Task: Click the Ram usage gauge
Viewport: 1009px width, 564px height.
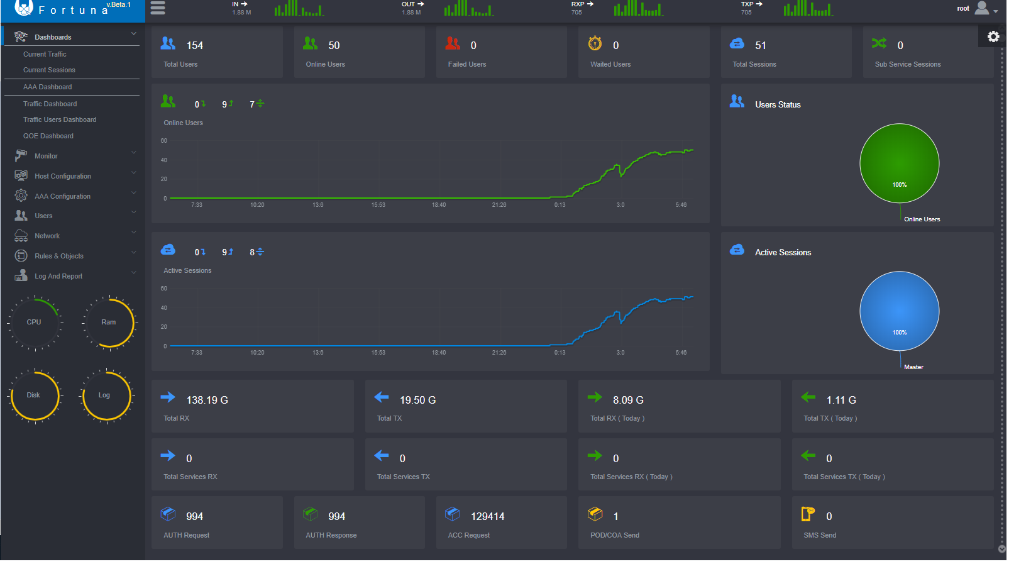Action: 109,323
